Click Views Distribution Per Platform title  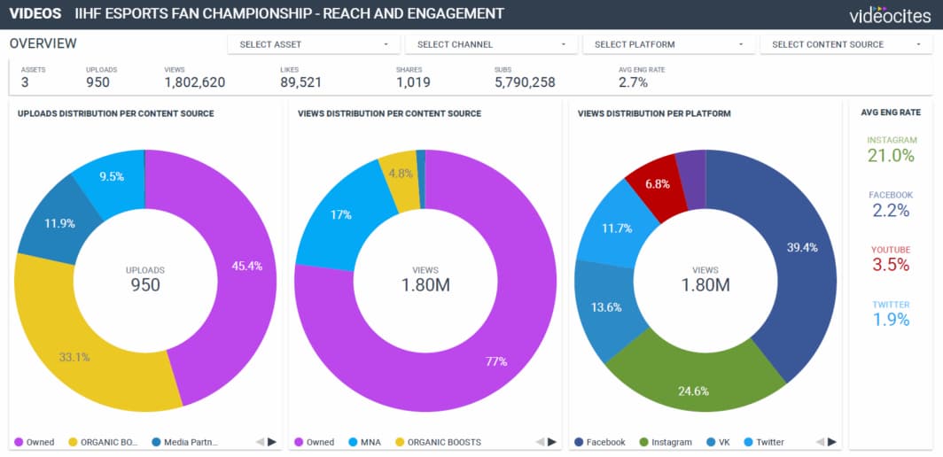coord(654,113)
